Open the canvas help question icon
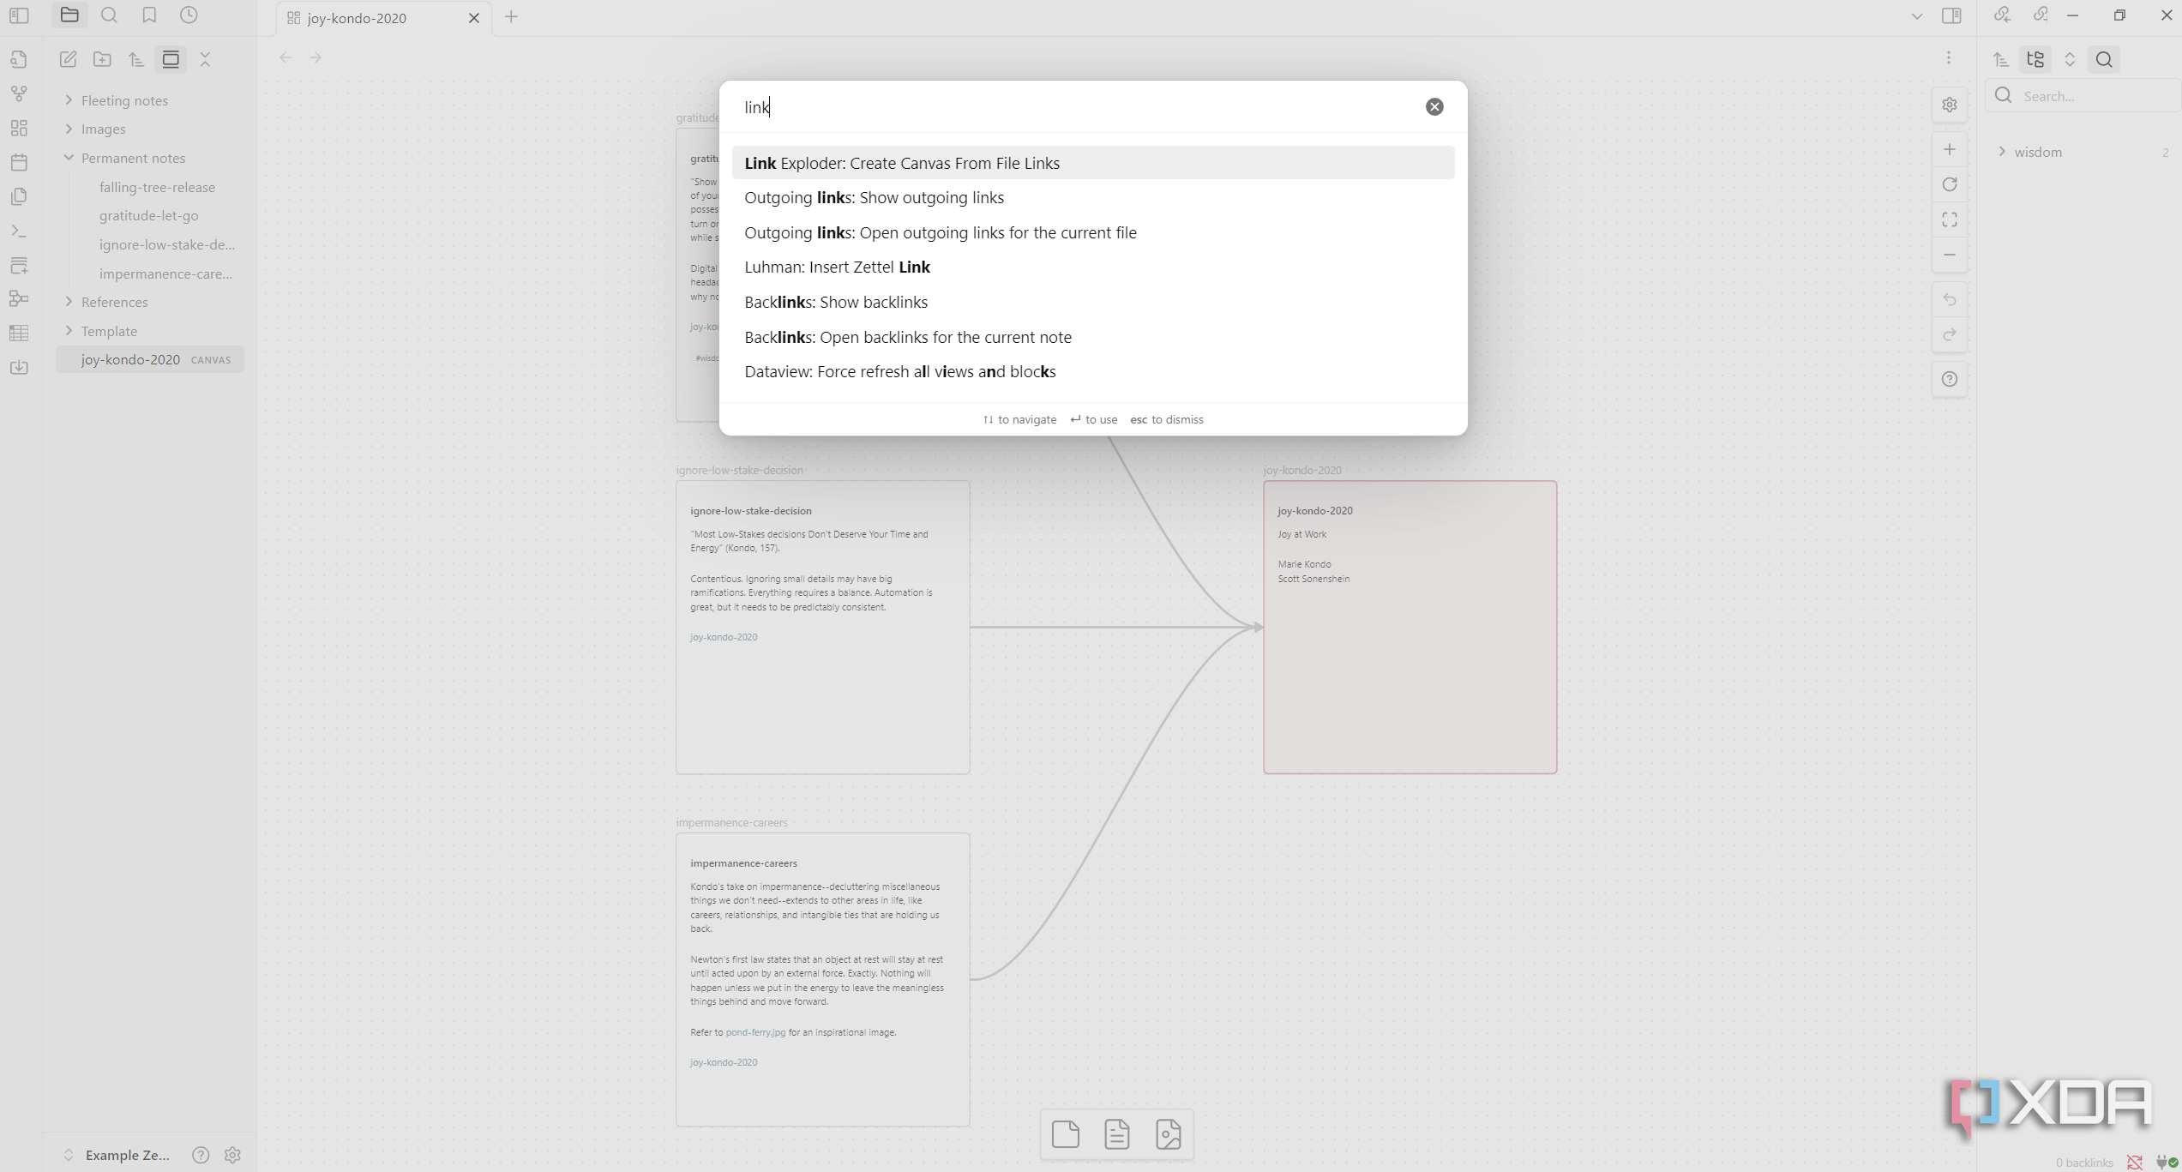The image size is (2182, 1172). pos(1950,379)
